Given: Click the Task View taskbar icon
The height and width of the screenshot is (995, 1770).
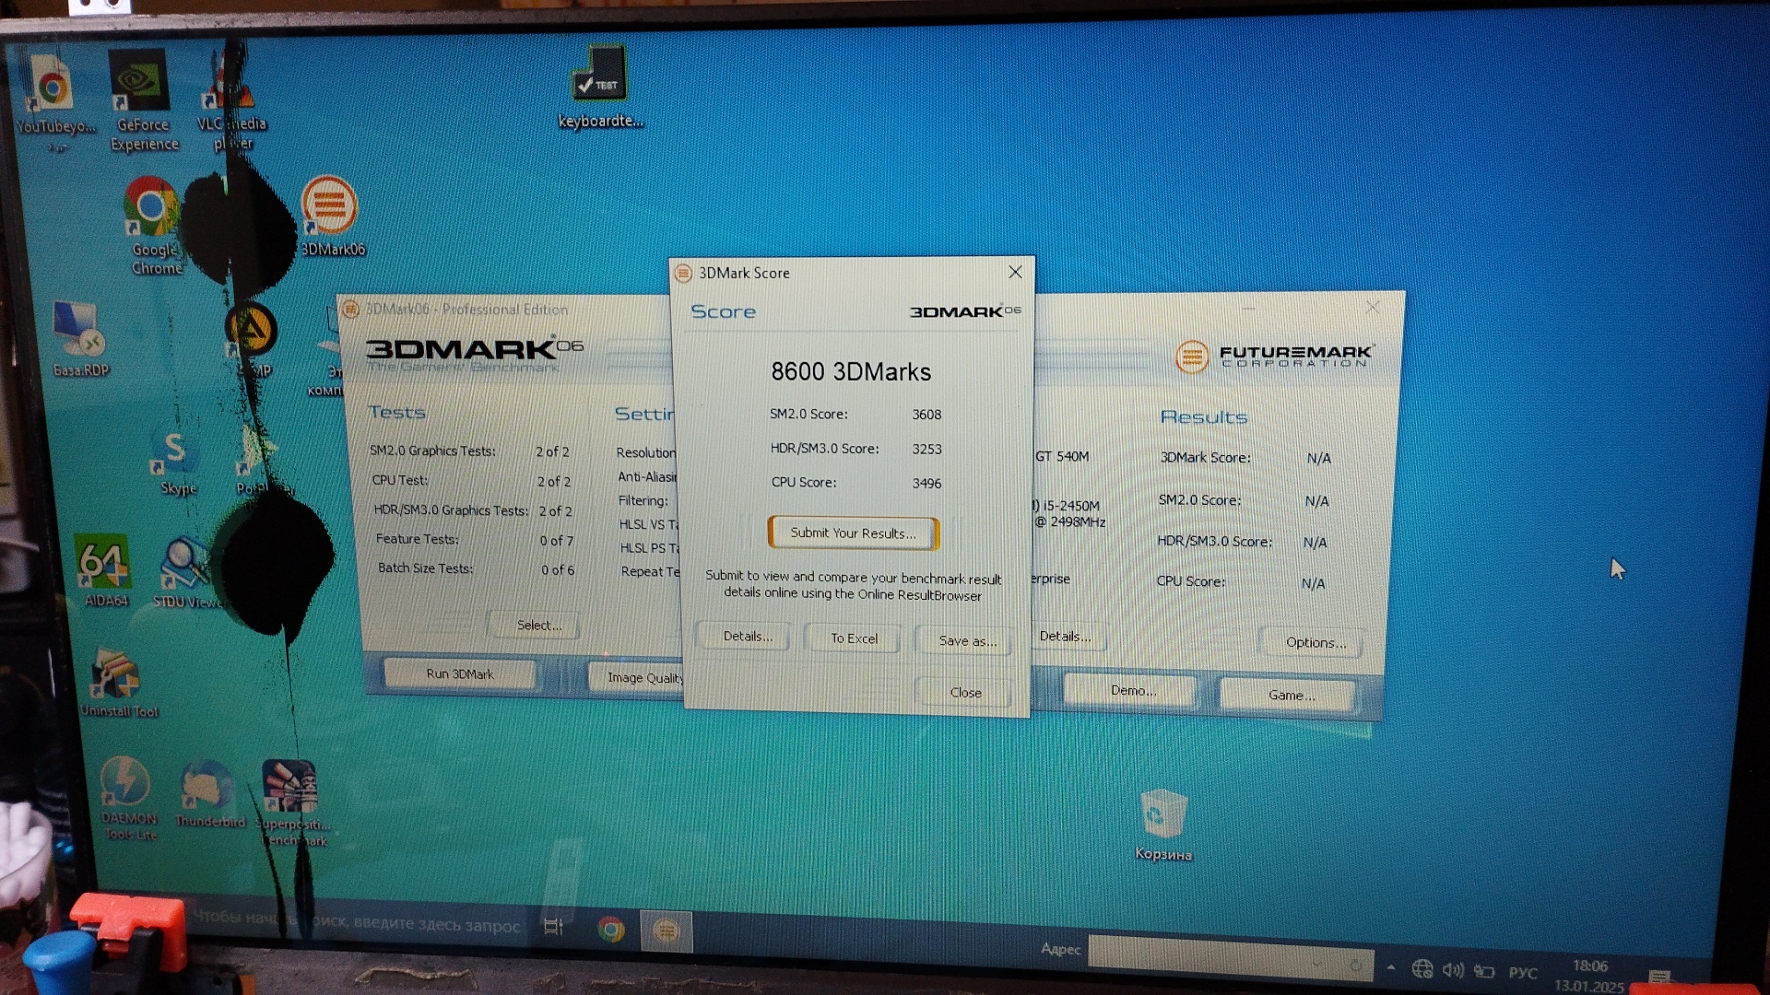Looking at the screenshot, I should (553, 927).
